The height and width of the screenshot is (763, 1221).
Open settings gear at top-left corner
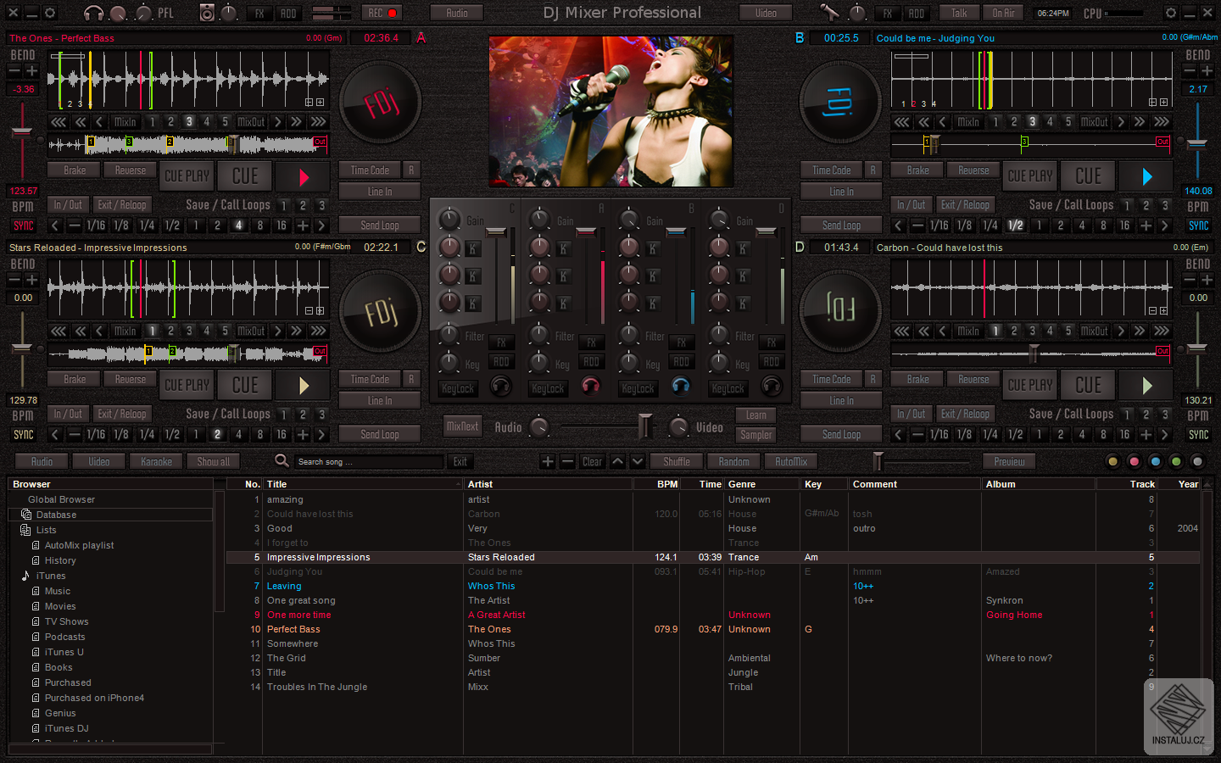(x=50, y=13)
